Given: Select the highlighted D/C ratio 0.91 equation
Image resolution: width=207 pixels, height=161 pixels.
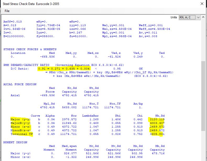Looking at the screenshot, I should (x=64, y=68).
